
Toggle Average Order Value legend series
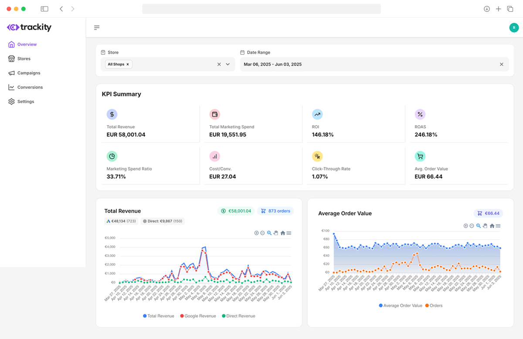[x=401, y=306]
